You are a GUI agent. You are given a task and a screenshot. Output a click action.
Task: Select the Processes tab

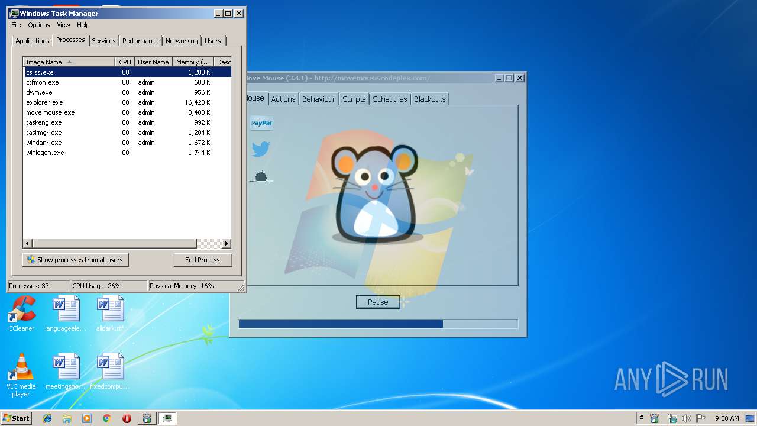point(70,40)
